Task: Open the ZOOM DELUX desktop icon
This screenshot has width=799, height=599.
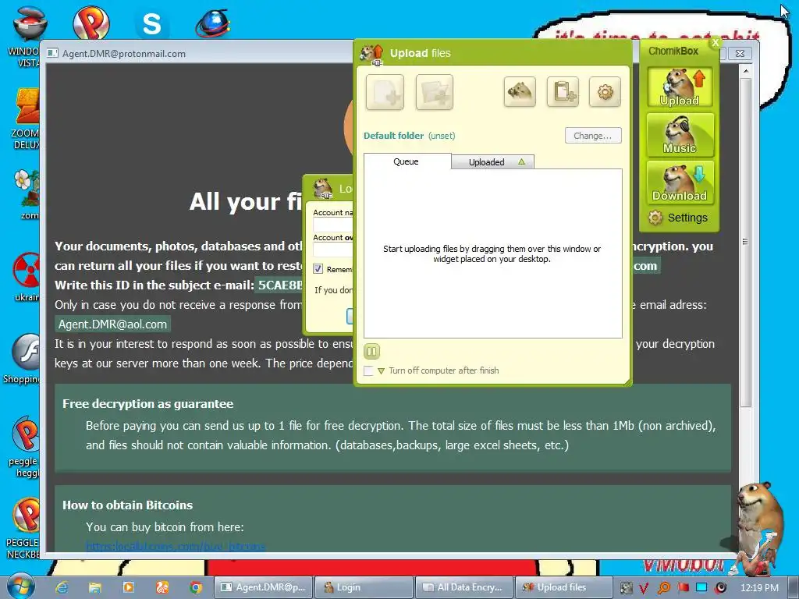Action: [26, 119]
